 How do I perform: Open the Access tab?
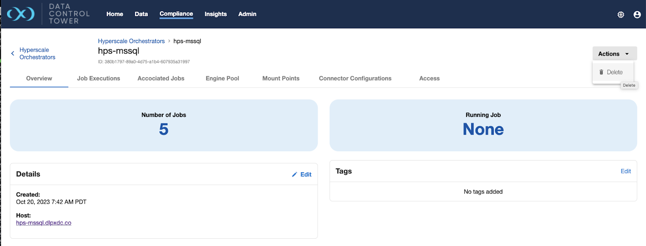(x=429, y=78)
